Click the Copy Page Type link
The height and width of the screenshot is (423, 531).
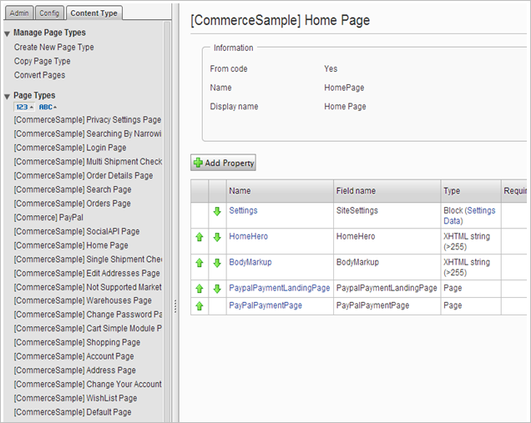click(43, 62)
